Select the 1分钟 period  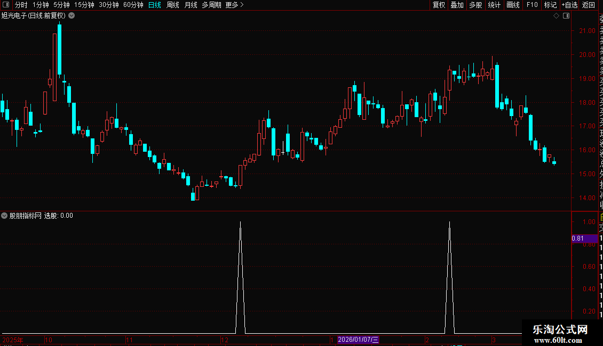[41, 5]
